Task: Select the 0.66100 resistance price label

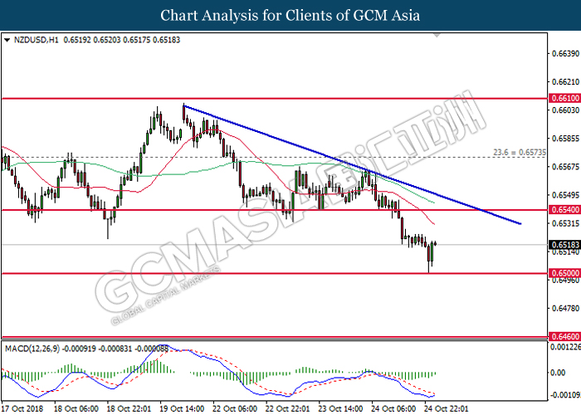Action: pos(564,98)
